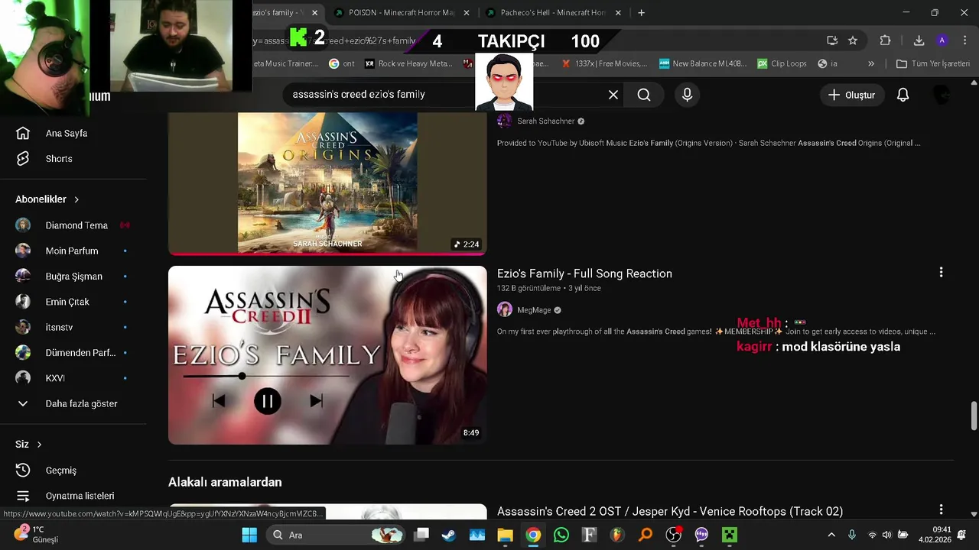Open a new Chrome tab

pos(641,12)
